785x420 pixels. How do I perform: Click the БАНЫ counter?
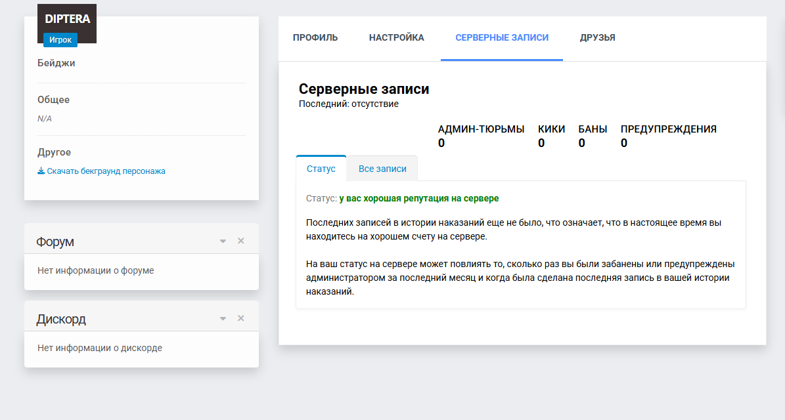pos(593,136)
